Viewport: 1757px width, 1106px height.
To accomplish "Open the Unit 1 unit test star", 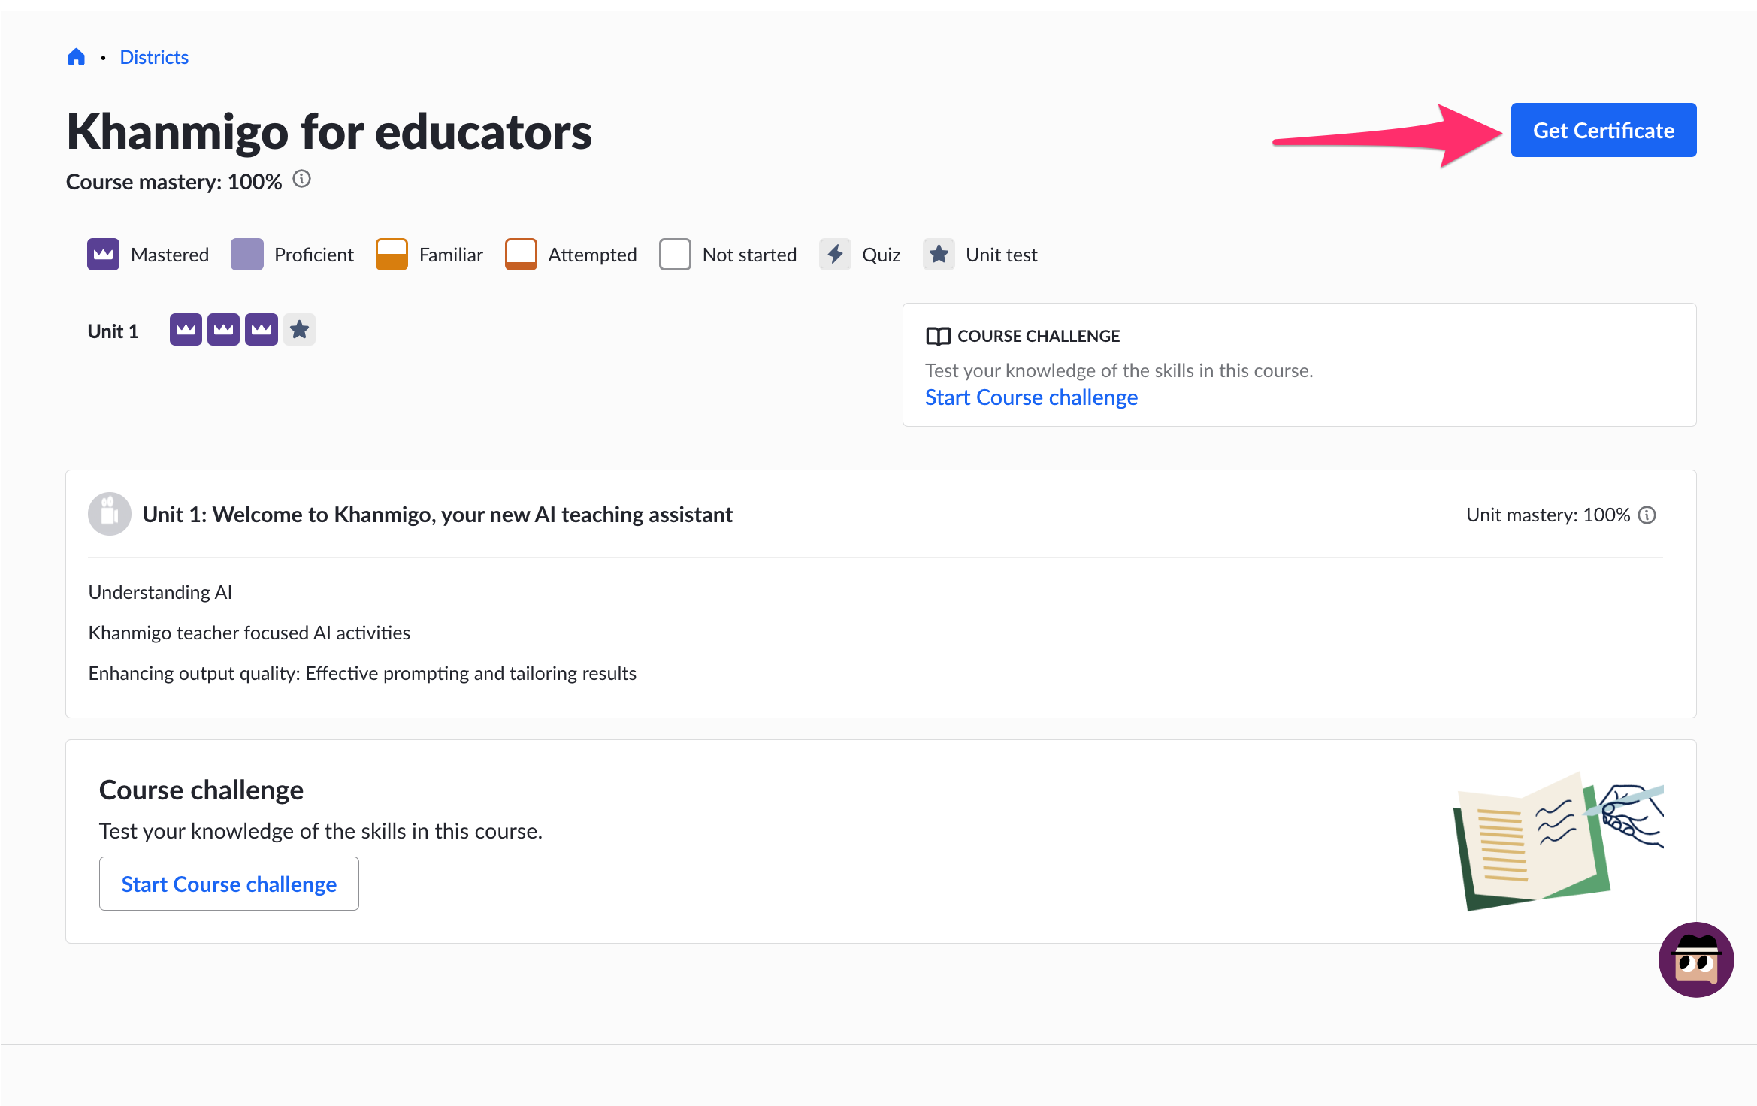I will coord(299,330).
